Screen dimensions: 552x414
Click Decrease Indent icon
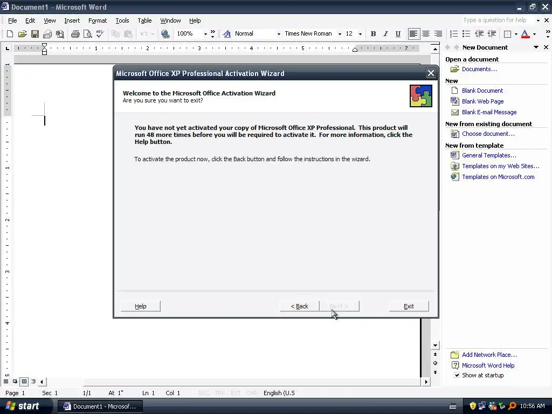tap(479, 34)
